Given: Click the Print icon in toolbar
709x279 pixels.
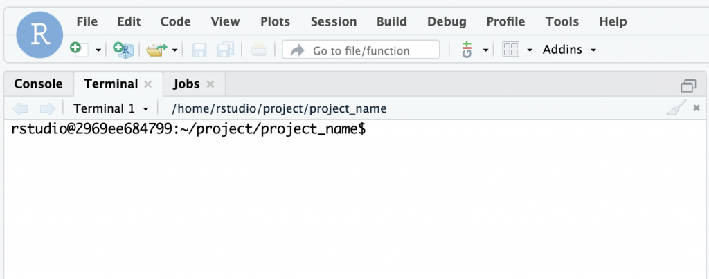Looking at the screenshot, I should [259, 50].
